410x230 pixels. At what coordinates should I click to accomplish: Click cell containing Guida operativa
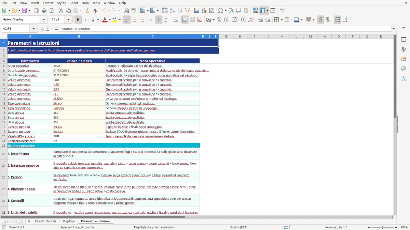(x=104, y=145)
